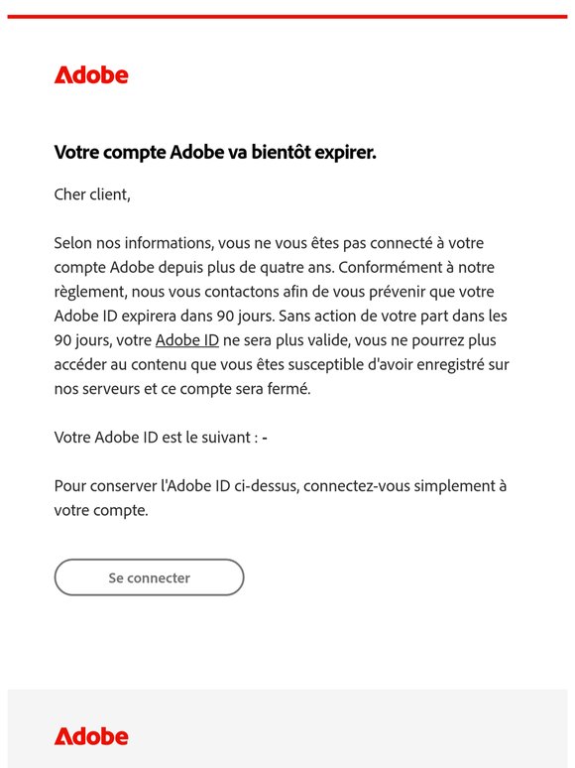This screenshot has width=575, height=768.
Task: Open the underlined Adobe ID link
Action: [187, 340]
